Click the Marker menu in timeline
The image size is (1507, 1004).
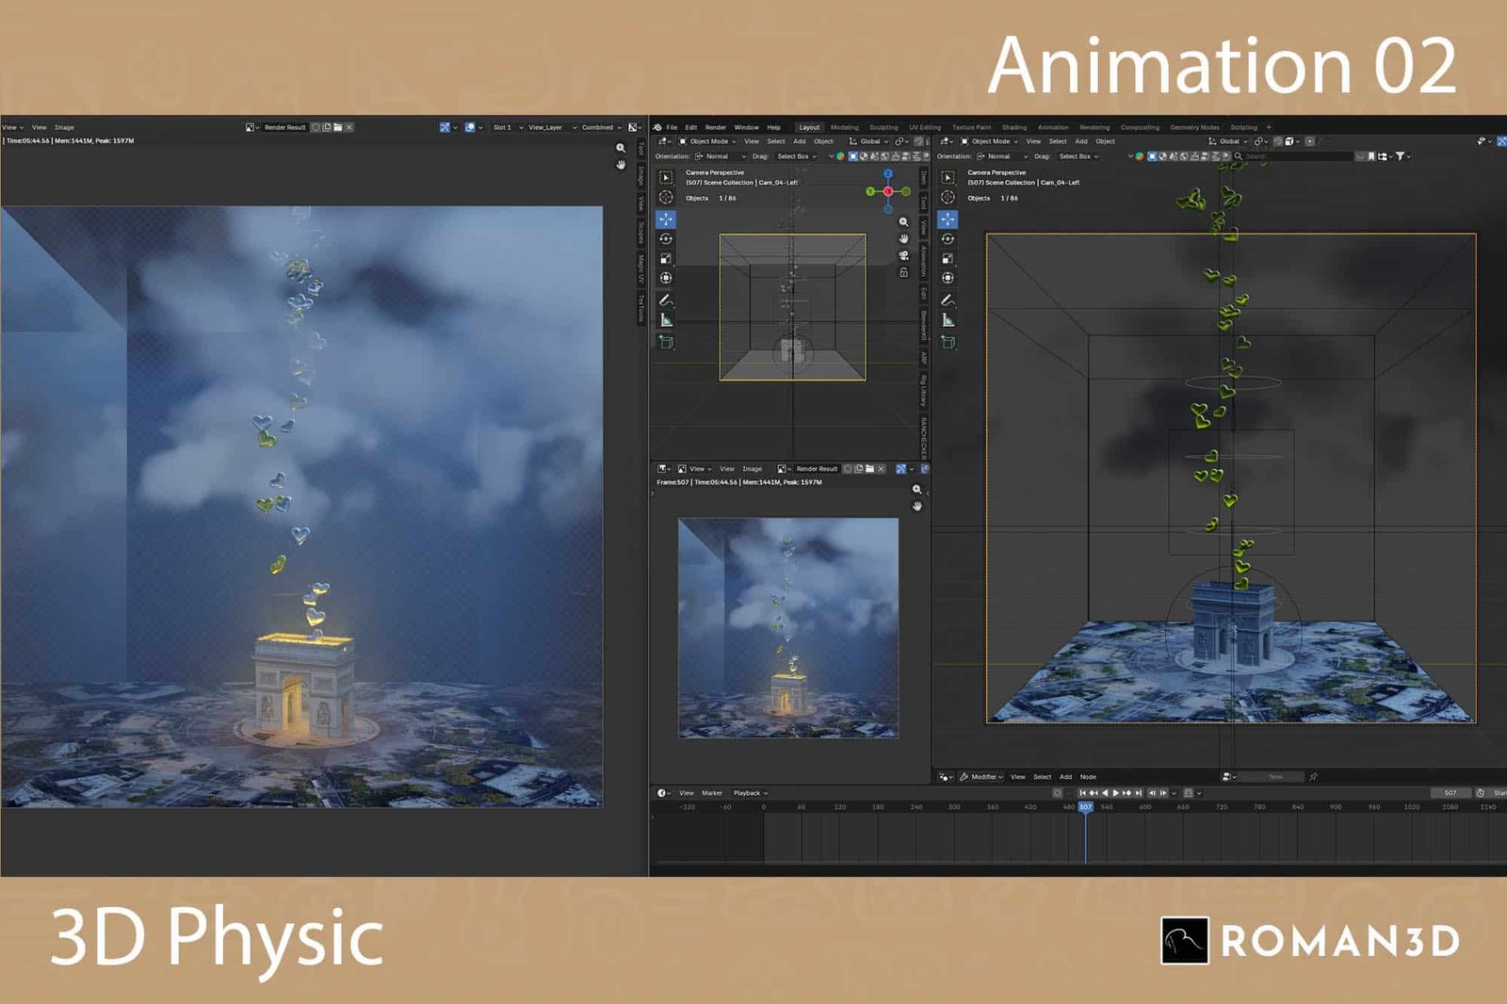coord(712,793)
